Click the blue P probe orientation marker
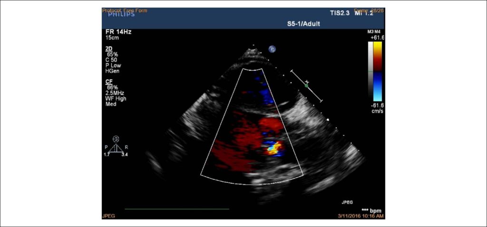 pos(273,49)
